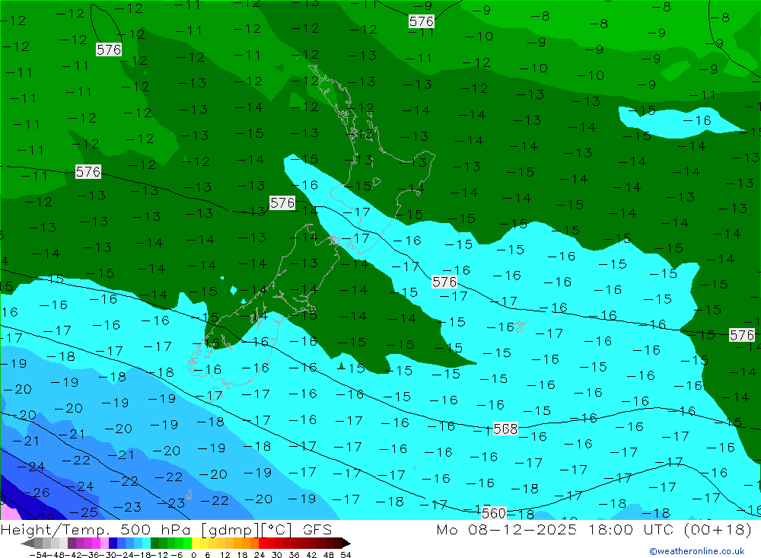The width and height of the screenshot is (761, 558).
Task: Select the dark blue swatch above -30
Action: point(113,544)
